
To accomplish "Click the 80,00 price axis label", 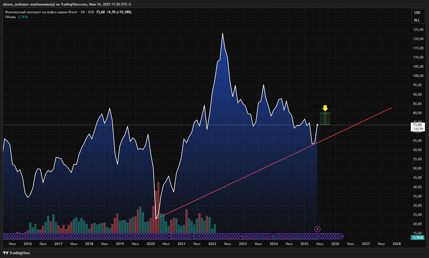I will pos(418,113).
